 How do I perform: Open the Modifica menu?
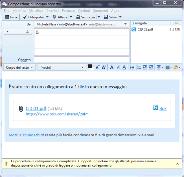(19, 11)
